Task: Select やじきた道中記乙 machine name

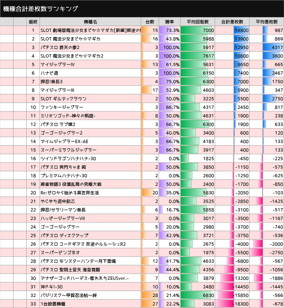Action: pos(58,201)
